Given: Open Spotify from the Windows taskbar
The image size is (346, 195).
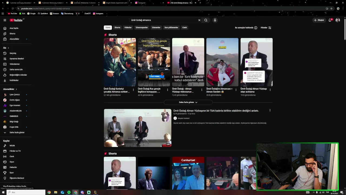Looking at the screenshot, I should pyautogui.click(x=69, y=192).
